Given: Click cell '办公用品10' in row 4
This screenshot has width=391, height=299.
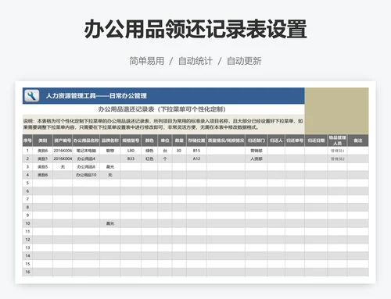Looking at the screenshot, I should (x=86, y=175).
